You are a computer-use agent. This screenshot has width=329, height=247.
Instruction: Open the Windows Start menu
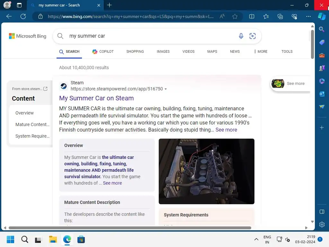[10, 239]
